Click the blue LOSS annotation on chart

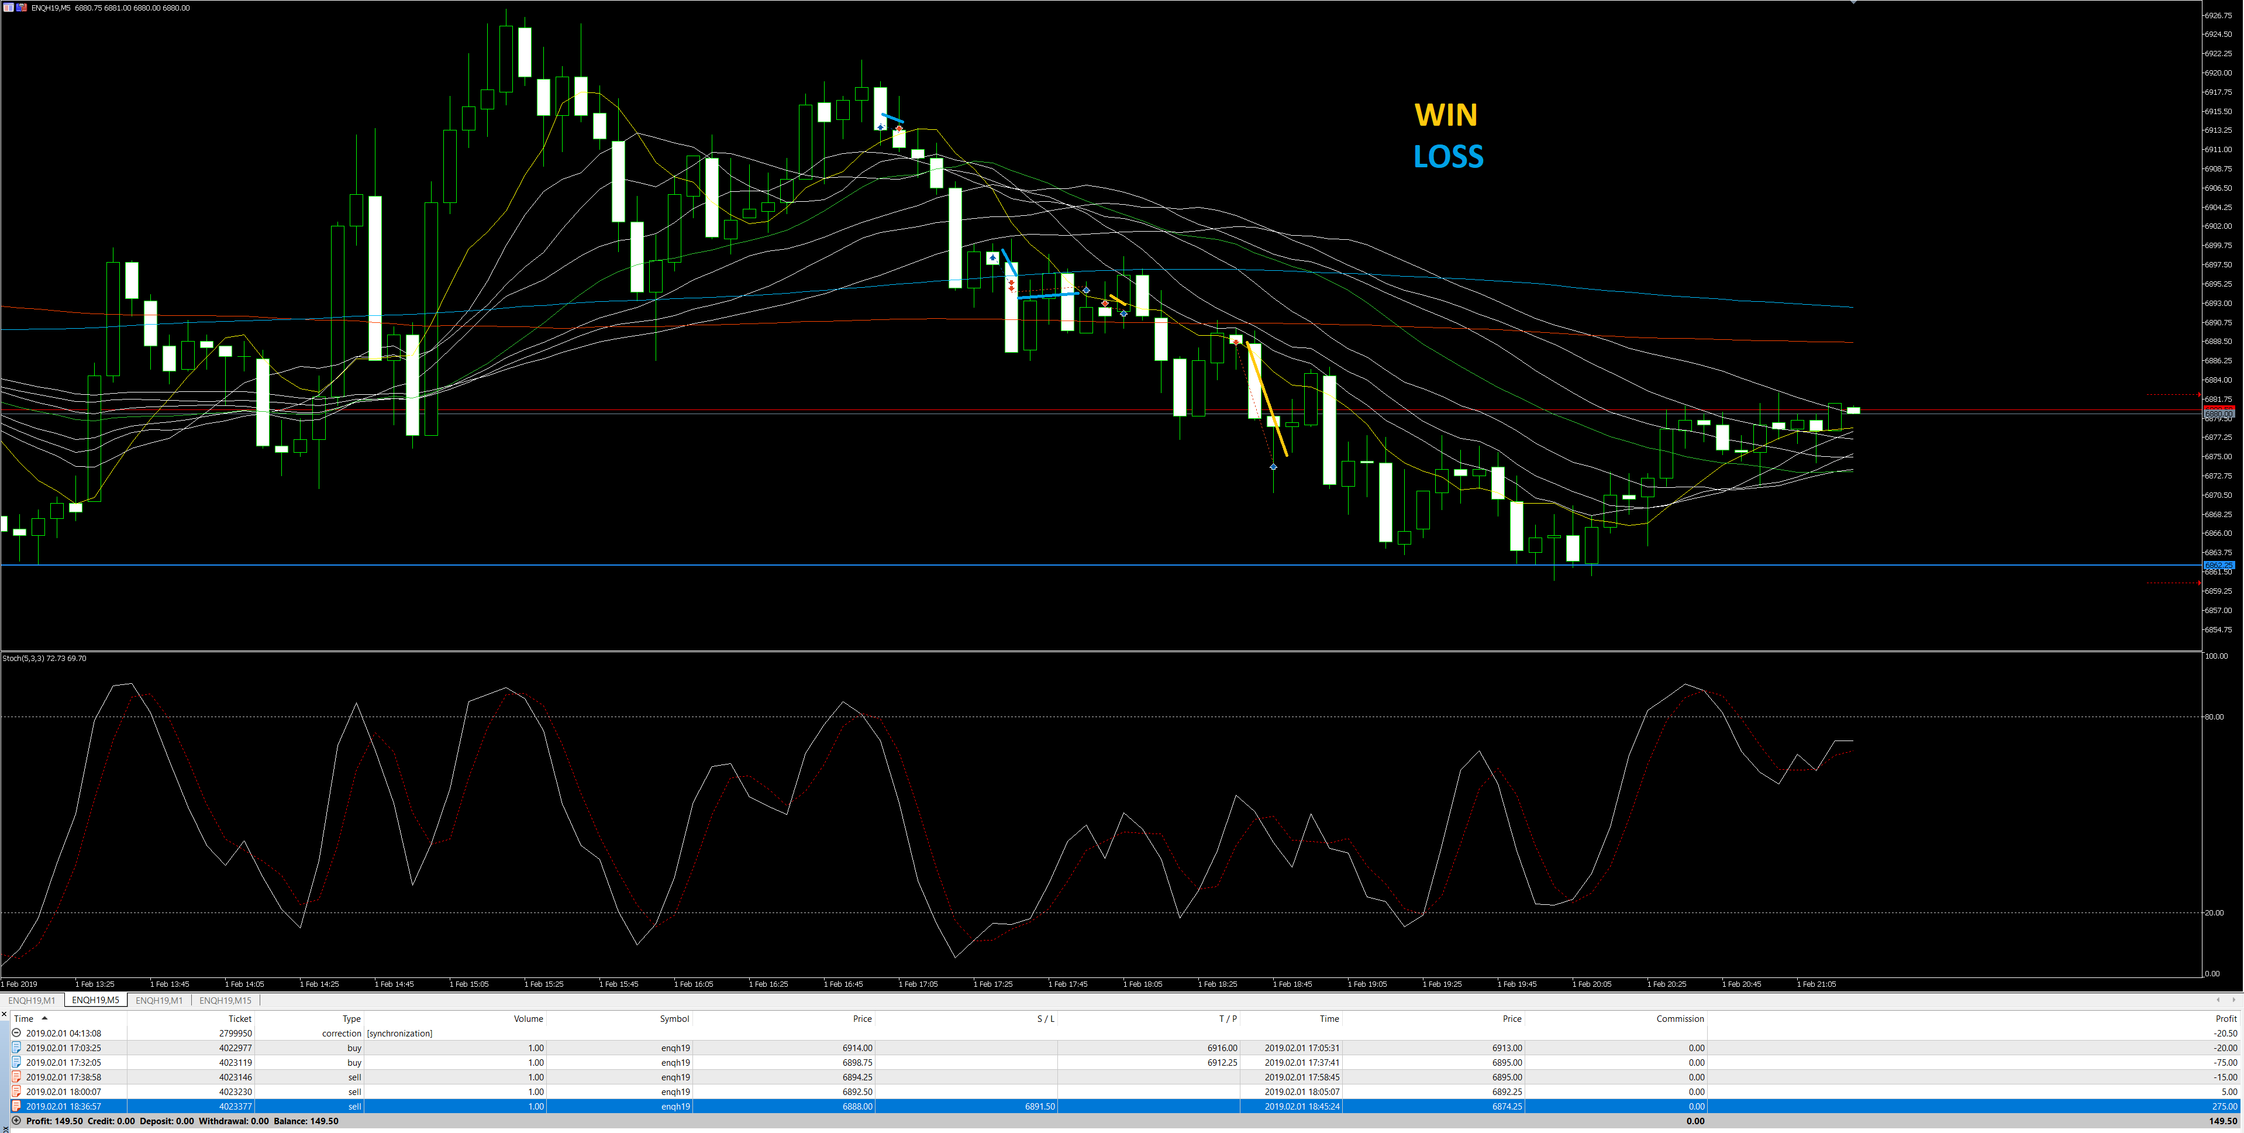pos(1448,157)
